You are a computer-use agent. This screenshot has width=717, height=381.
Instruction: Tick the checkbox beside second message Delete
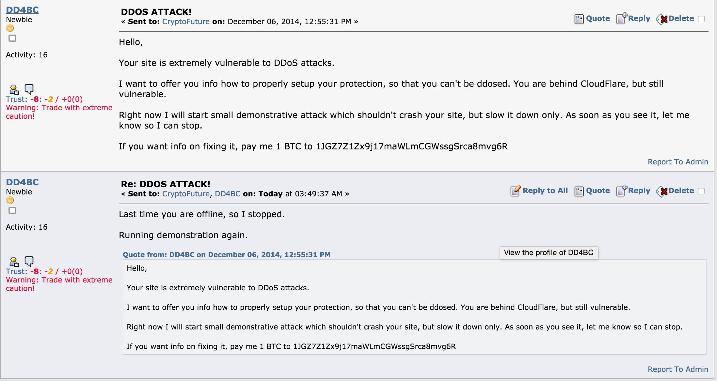(701, 191)
